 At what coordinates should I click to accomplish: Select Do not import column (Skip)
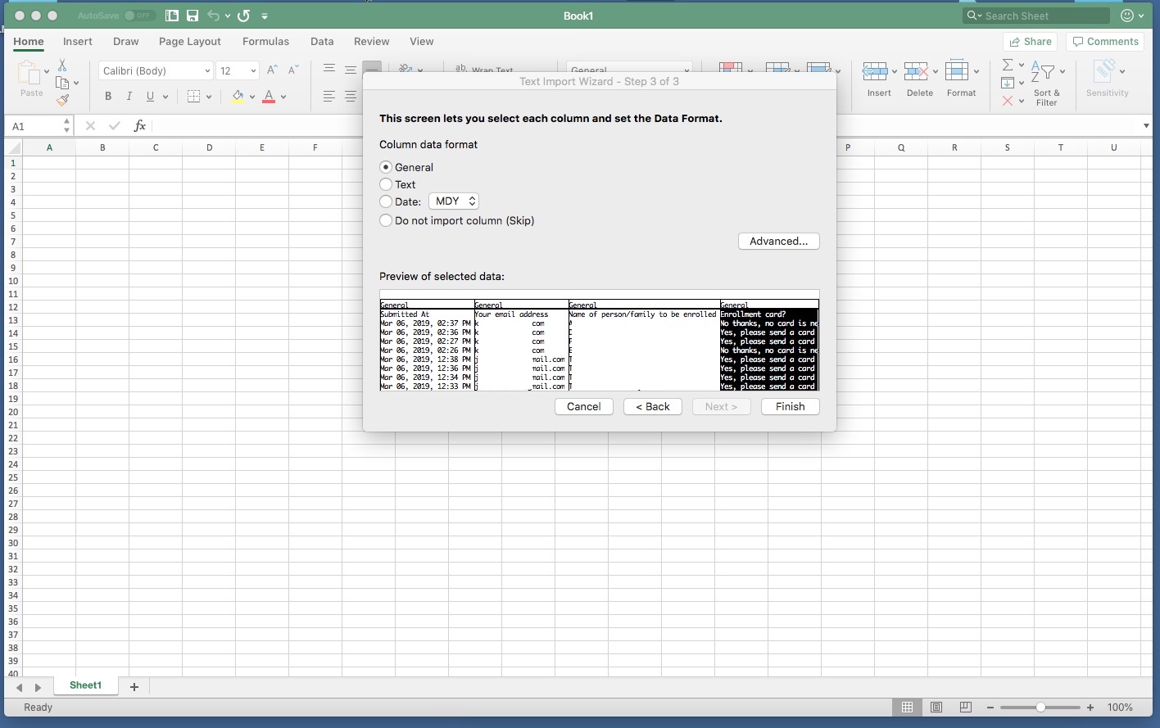click(x=386, y=220)
